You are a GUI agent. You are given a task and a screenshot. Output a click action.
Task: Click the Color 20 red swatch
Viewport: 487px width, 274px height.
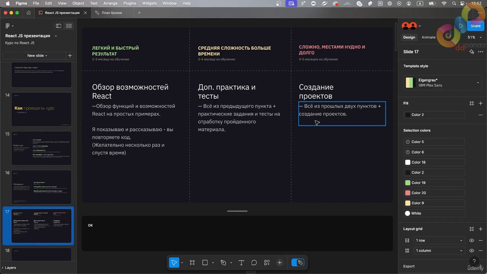pos(408,193)
